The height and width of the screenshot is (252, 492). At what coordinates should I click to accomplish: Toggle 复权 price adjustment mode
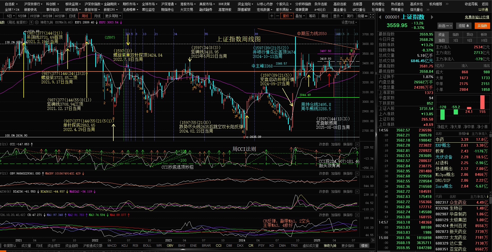287,16
